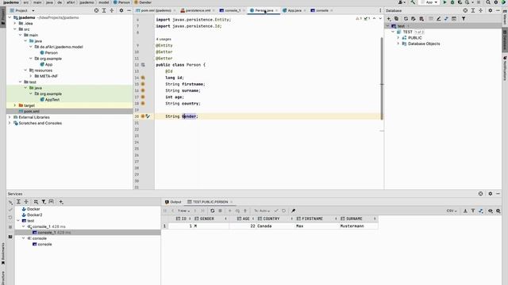Select AppTest in the Project tree
This screenshot has width=508, height=285.
point(52,100)
